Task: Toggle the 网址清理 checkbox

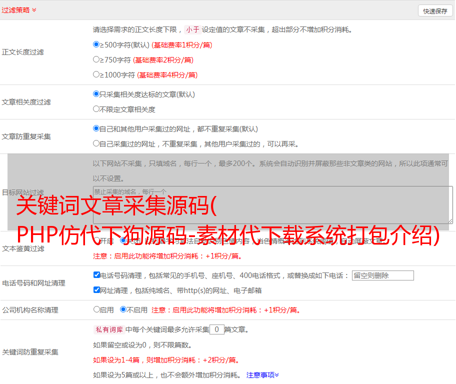Action: 96,290
